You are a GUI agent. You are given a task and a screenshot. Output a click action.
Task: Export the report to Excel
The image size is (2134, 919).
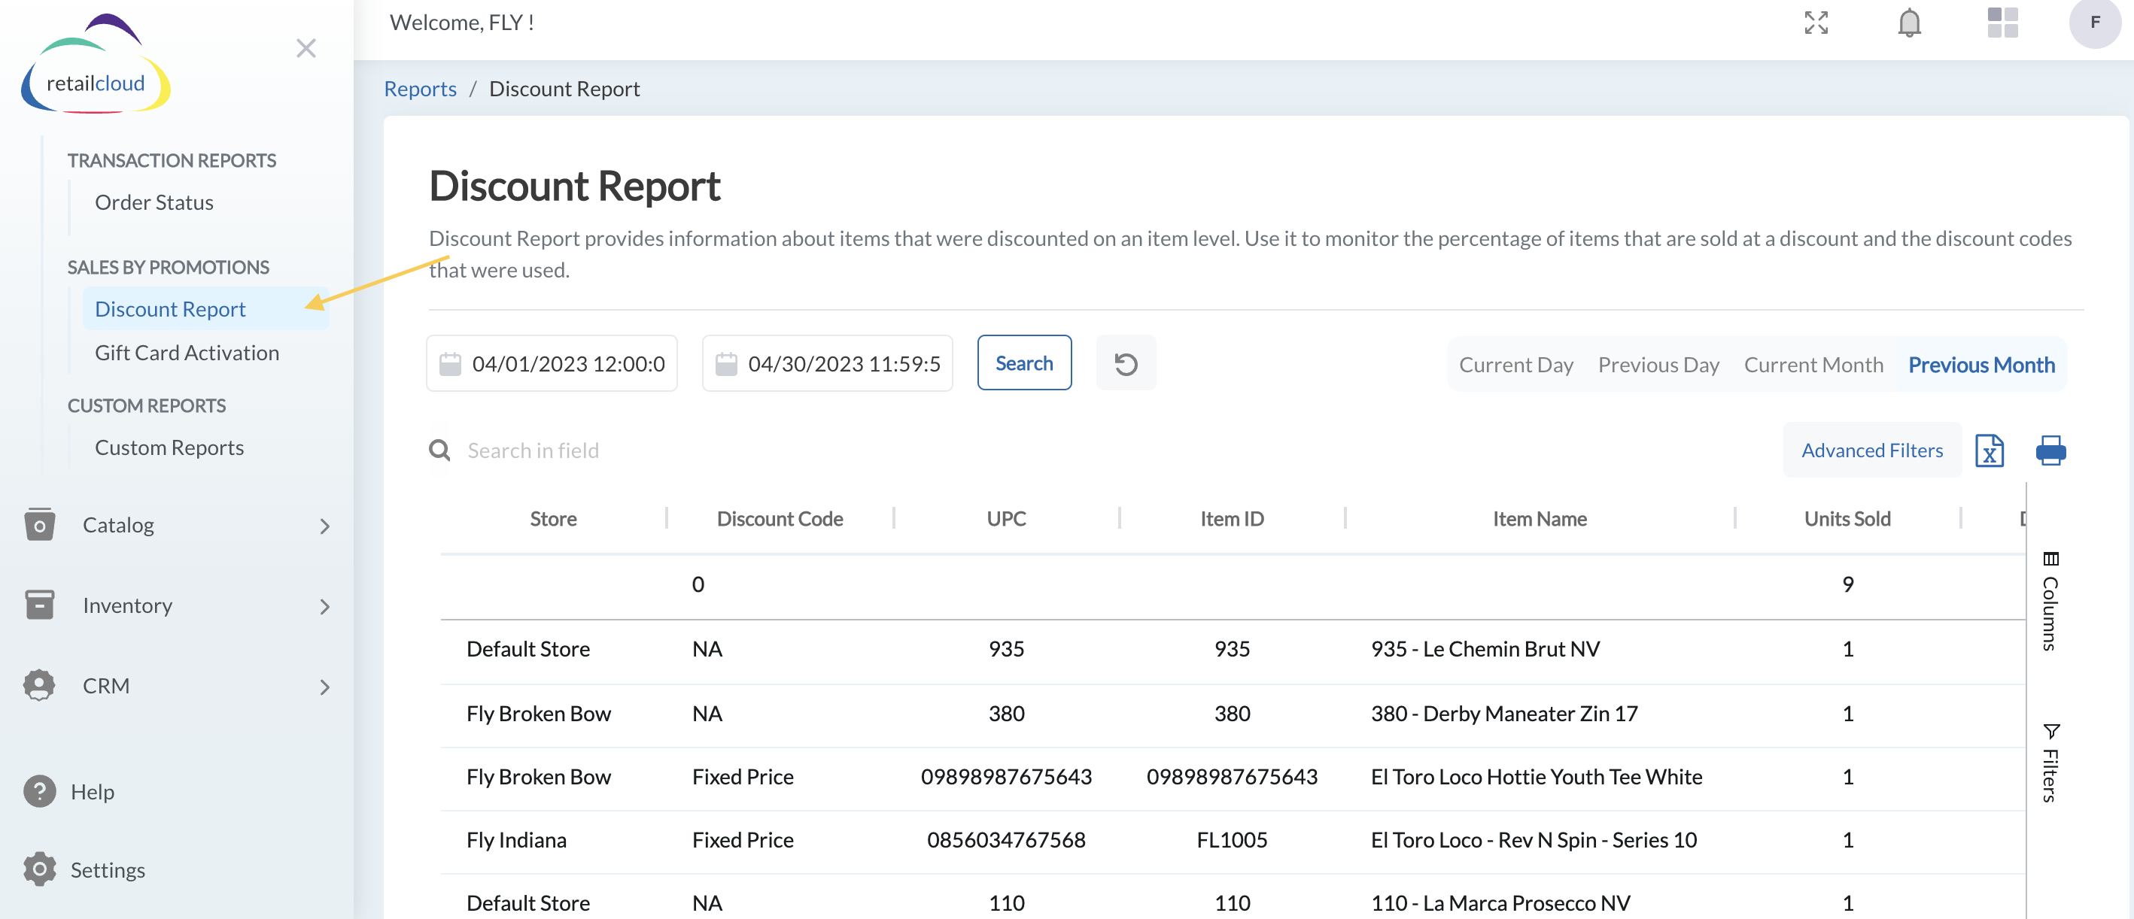(1989, 450)
